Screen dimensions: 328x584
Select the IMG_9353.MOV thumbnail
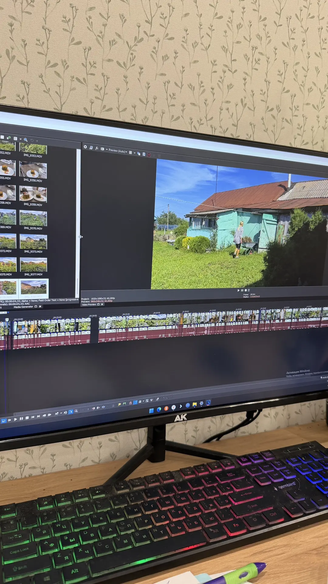33,148
